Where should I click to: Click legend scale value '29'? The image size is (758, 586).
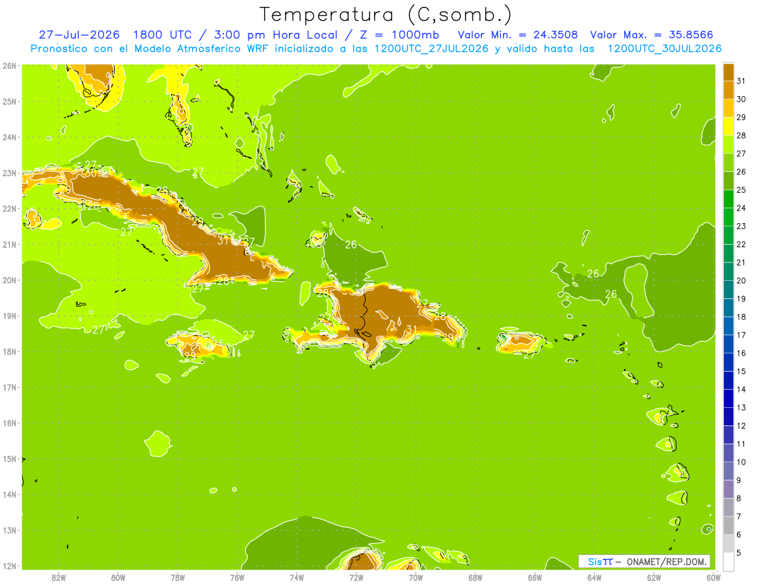pyautogui.click(x=741, y=118)
